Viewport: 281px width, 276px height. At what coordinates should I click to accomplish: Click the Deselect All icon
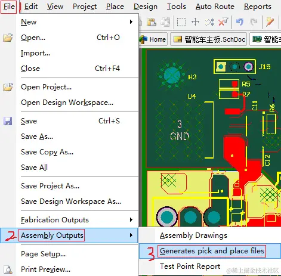(209, 22)
